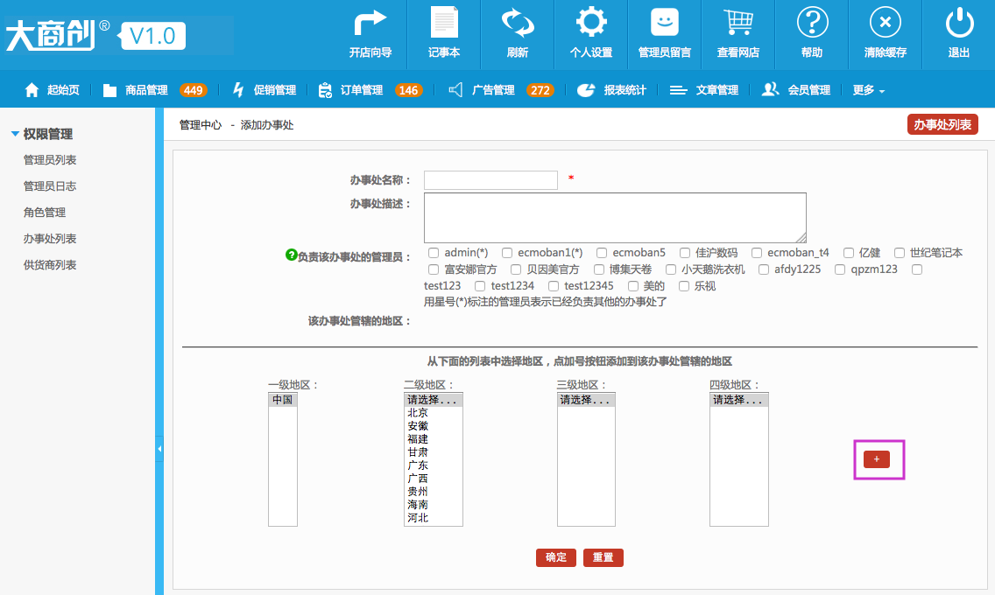The image size is (995, 595).
Task: Open 角色管理 in the sidebar
Action: pyautogui.click(x=45, y=213)
